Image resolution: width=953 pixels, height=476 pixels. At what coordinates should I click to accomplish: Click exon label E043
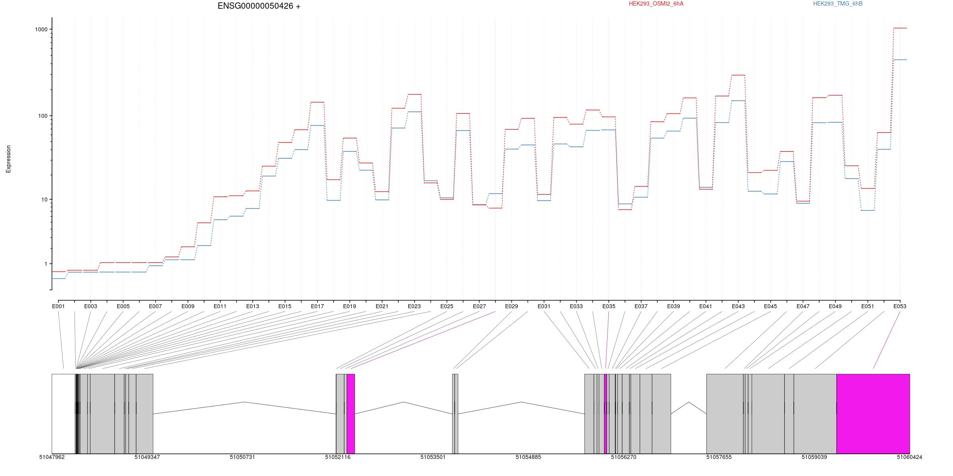(x=739, y=306)
